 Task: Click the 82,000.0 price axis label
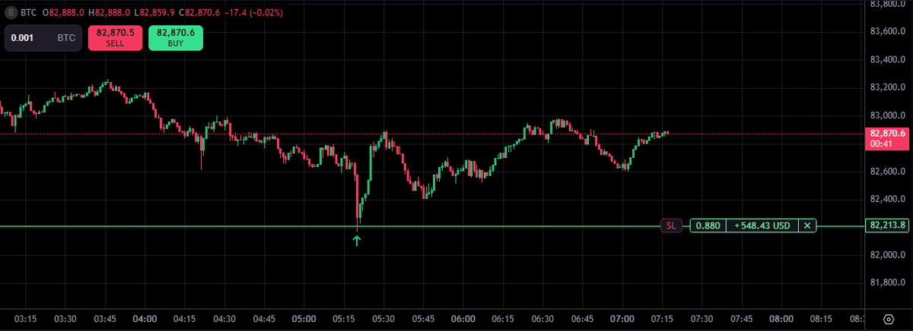point(887,255)
